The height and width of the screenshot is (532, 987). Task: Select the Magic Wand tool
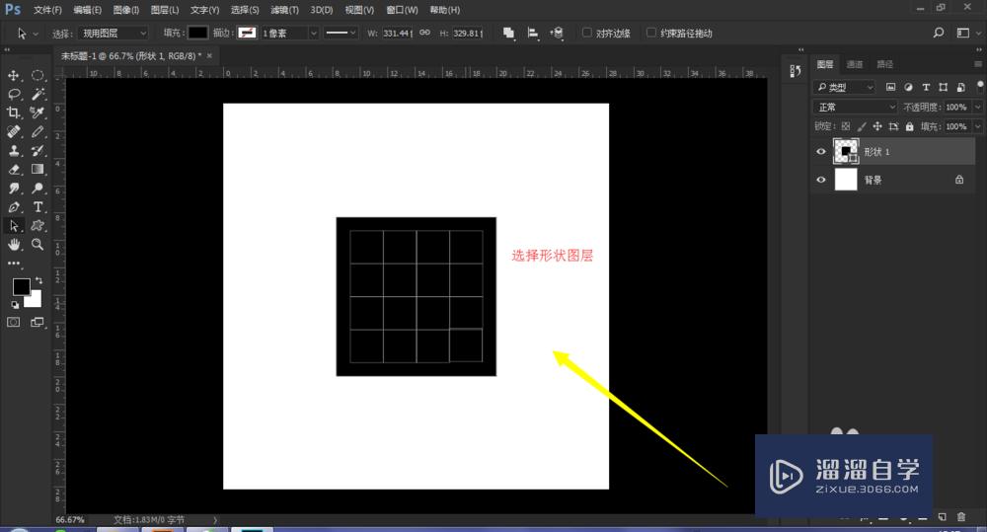(38, 95)
